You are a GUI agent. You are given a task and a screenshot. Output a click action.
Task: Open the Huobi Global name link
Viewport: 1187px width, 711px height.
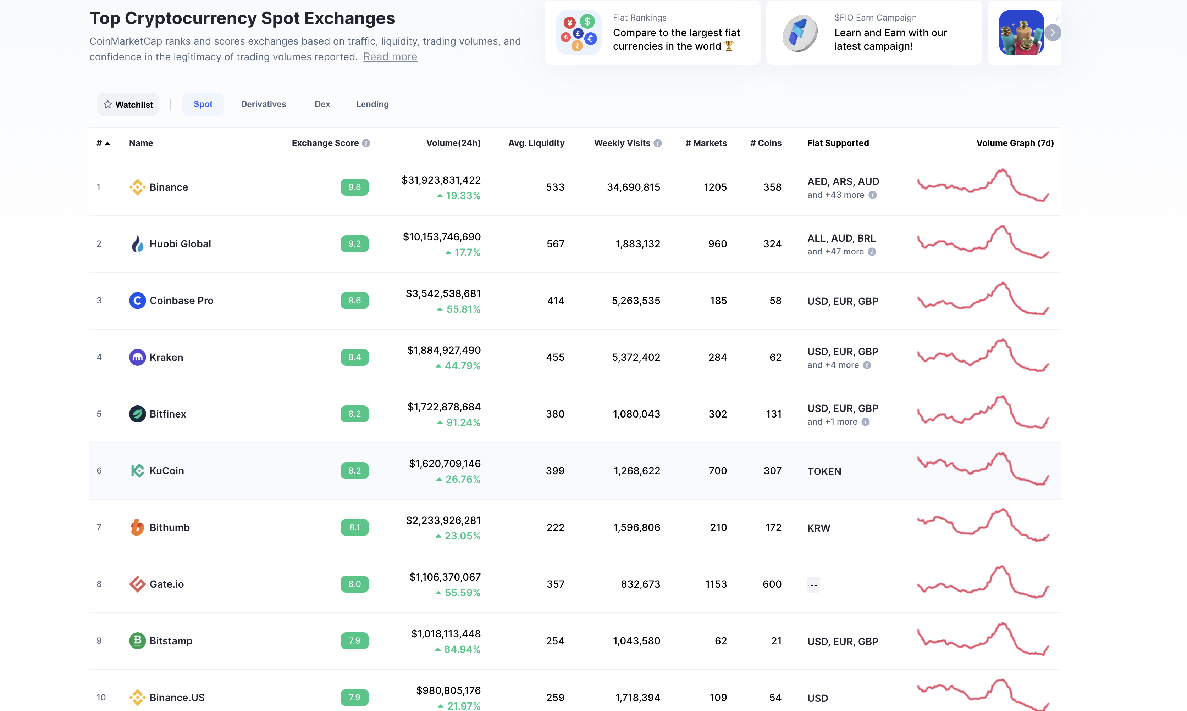[180, 244]
